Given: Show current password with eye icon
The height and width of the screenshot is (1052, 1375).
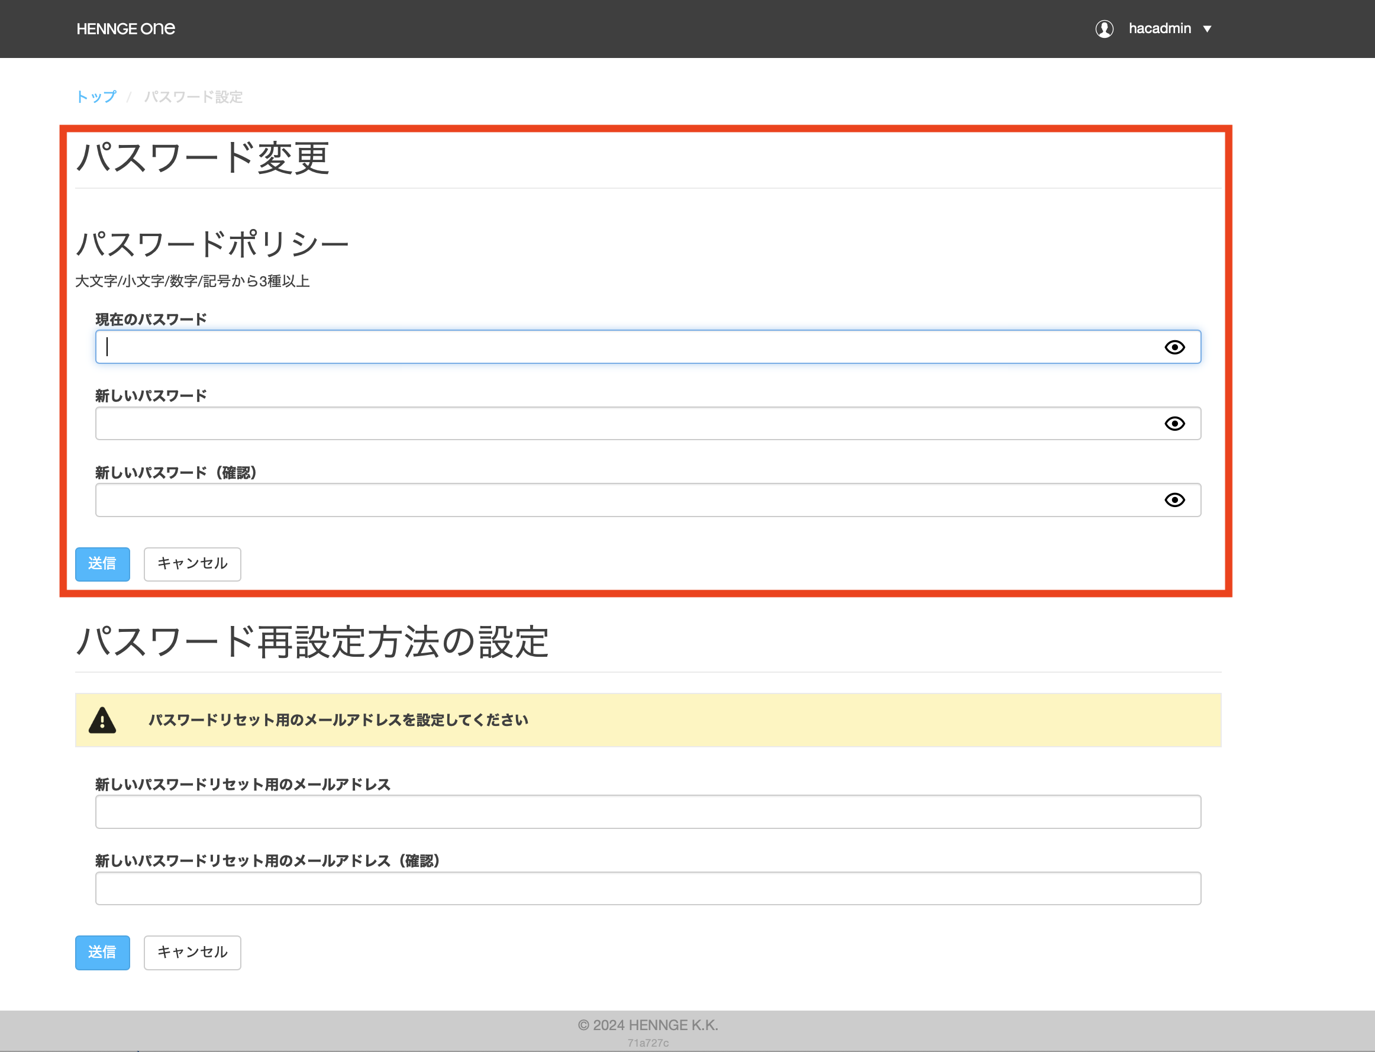Looking at the screenshot, I should pyautogui.click(x=1174, y=347).
